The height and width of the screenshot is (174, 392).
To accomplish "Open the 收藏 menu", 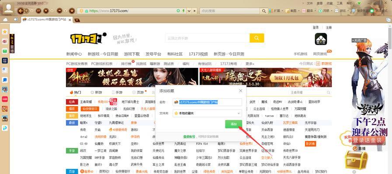I will point(330,3).
